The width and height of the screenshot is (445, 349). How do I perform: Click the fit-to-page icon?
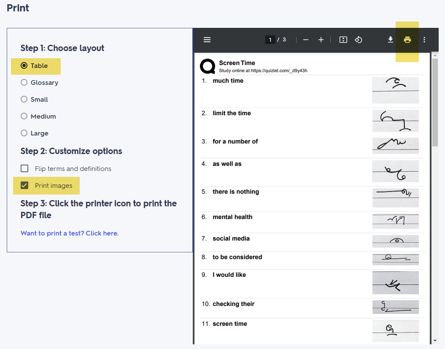pos(343,39)
